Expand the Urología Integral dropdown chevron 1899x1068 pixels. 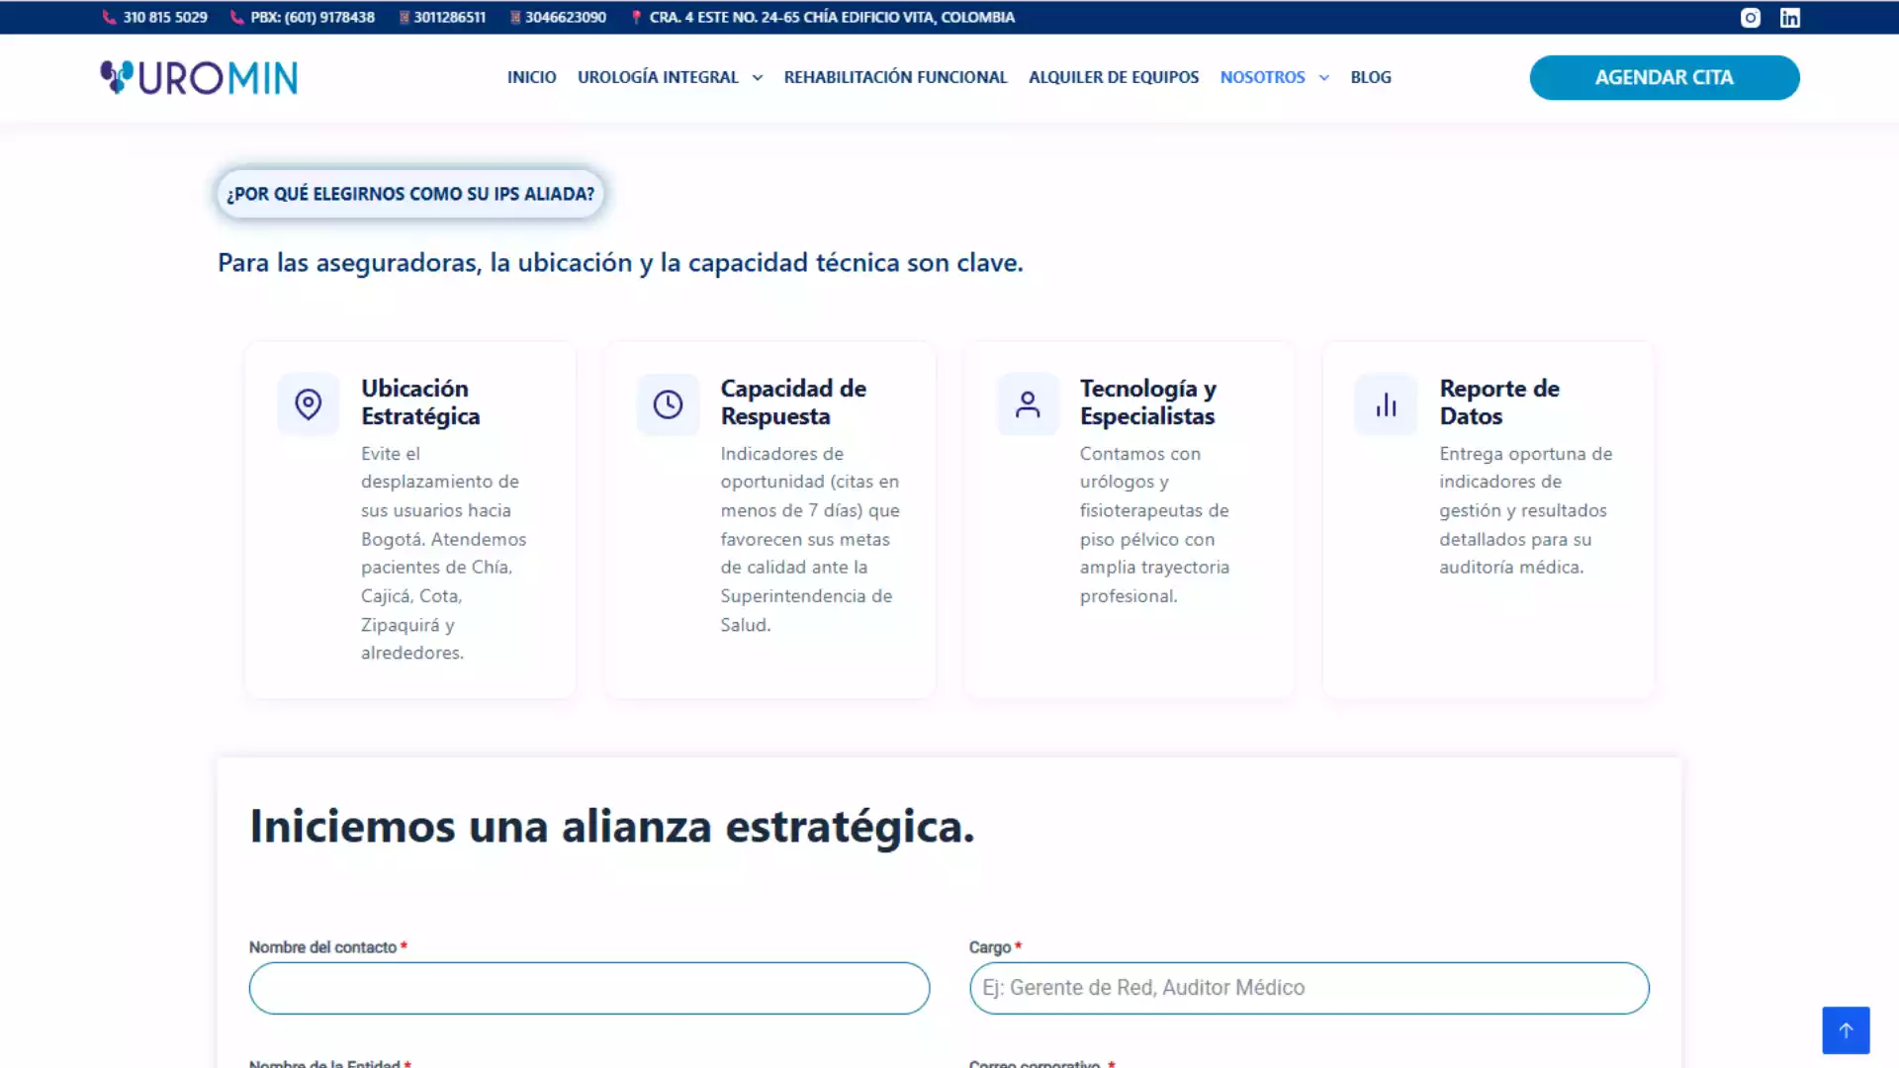click(758, 77)
